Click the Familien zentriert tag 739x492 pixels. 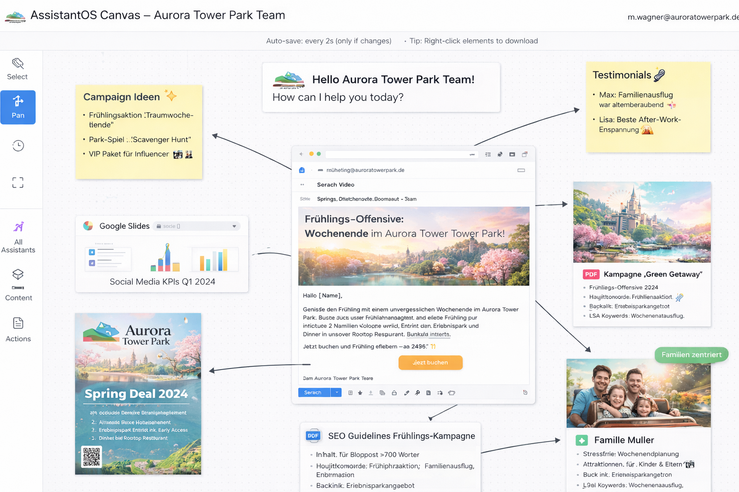(691, 355)
